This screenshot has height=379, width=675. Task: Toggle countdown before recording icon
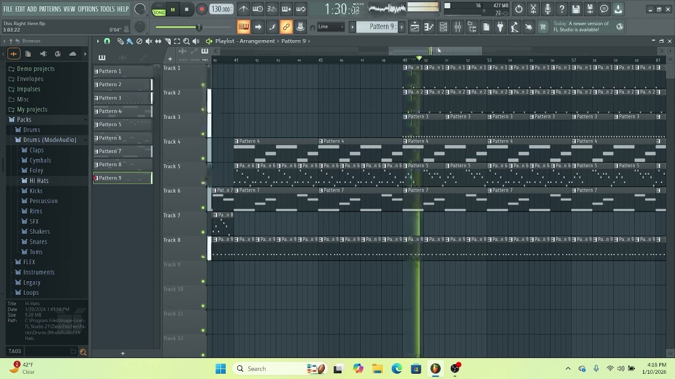[272, 9]
